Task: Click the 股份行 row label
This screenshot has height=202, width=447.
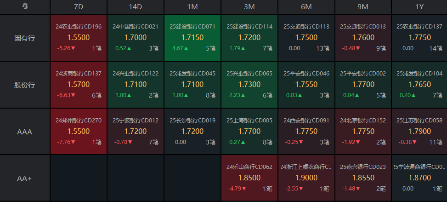Action: [25, 85]
